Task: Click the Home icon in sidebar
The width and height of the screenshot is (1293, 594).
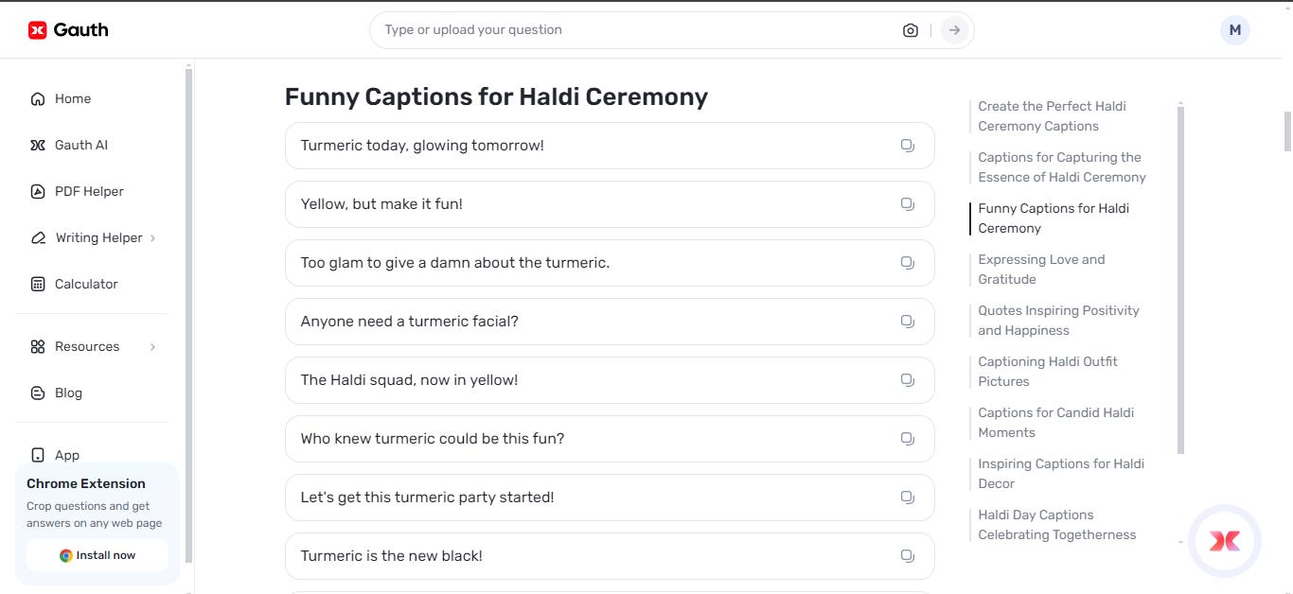Action: pos(37,98)
